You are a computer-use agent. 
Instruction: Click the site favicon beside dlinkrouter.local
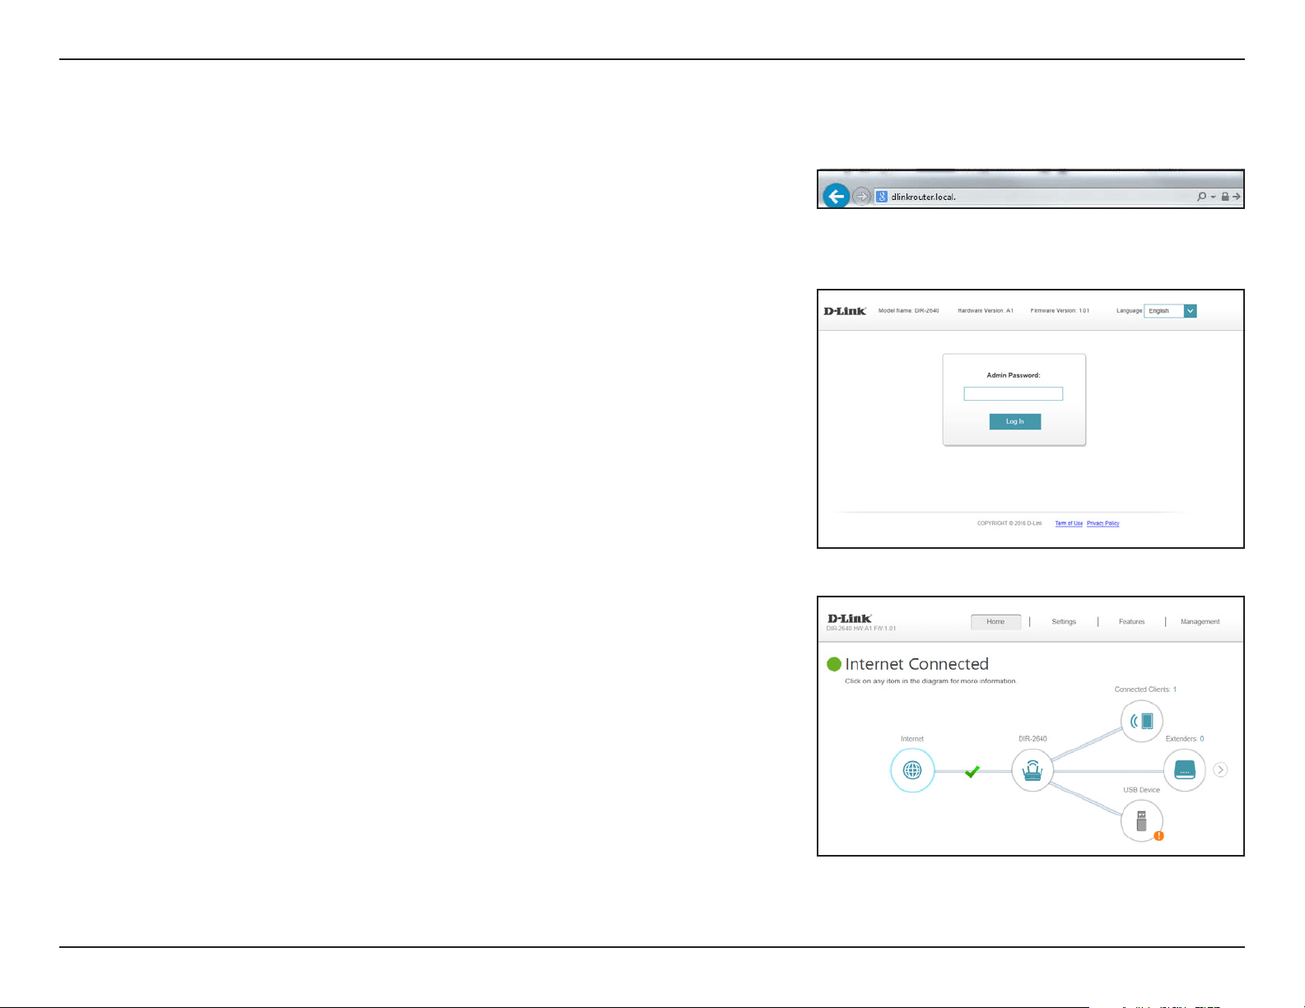point(882,197)
